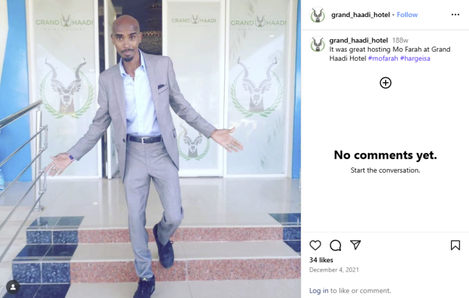This screenshot has width=469, height=298.
Task: Show tagged people icon on photo
Action: 13,287
